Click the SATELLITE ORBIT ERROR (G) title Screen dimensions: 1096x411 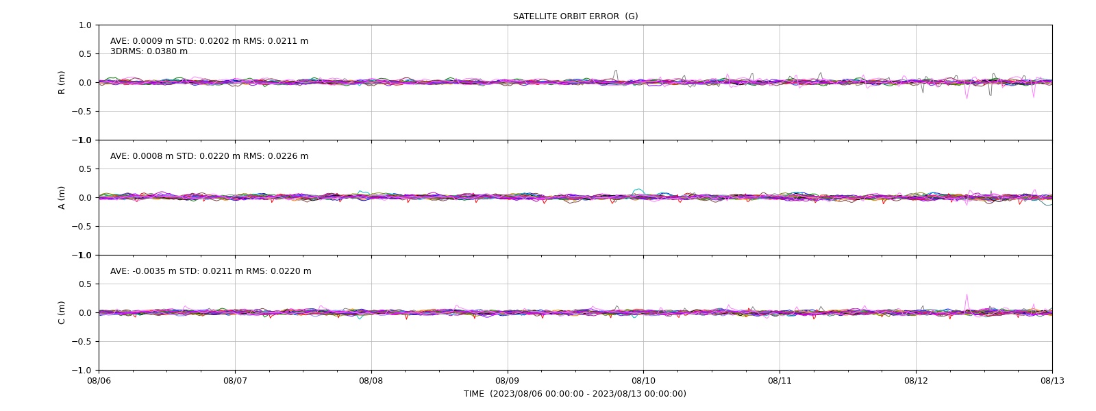[575, 16]
